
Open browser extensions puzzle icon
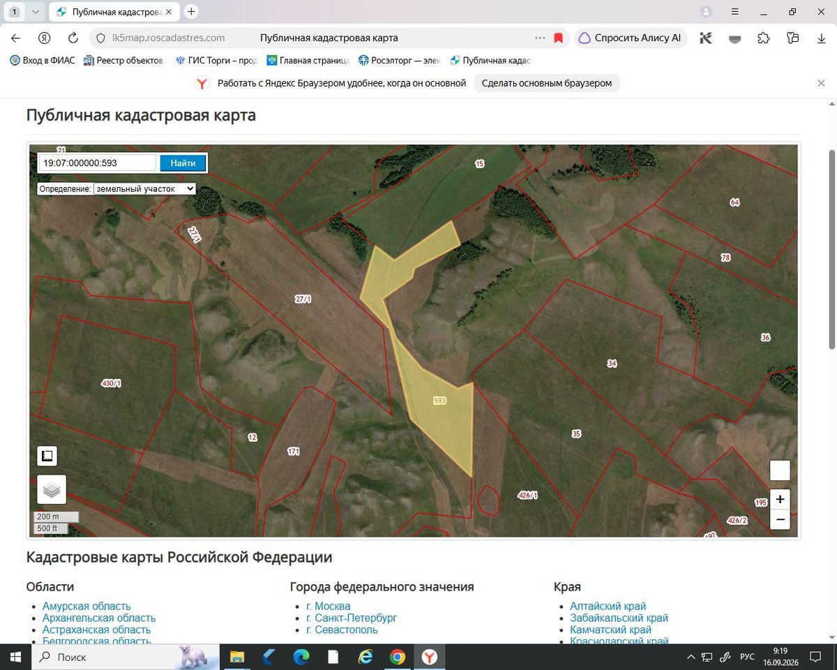(x=764, y=38)
